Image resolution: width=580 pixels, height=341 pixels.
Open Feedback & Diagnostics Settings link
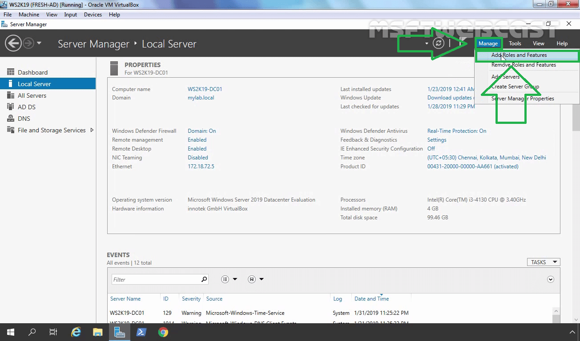pyautogui.click(x=437, y=140)
